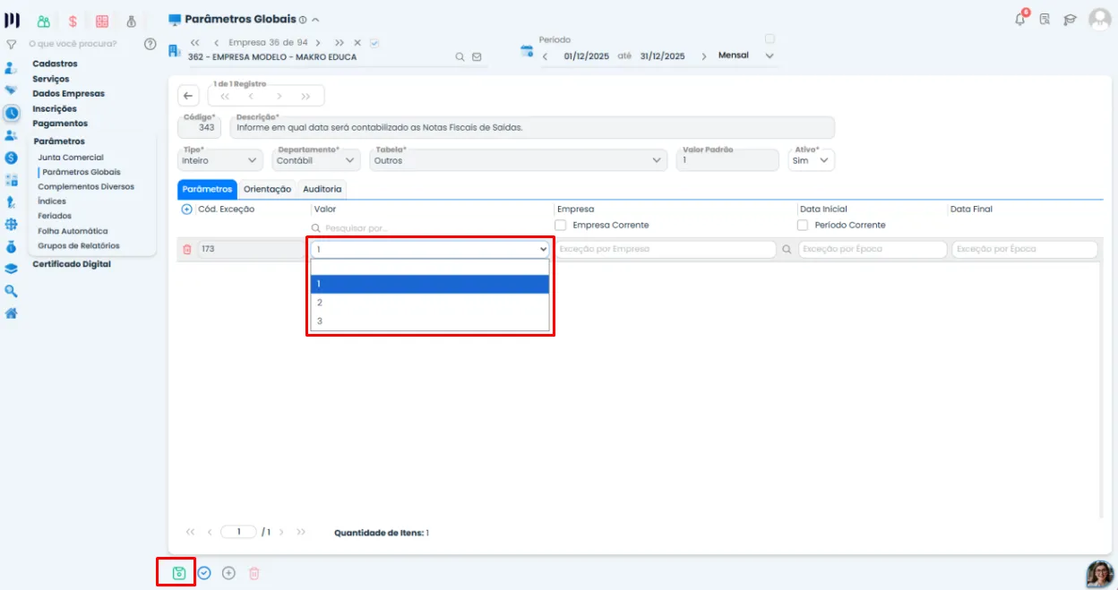1118x590 pixels.
Task: Check the Empresa Corrente checkbox
Action: [561, 225]
